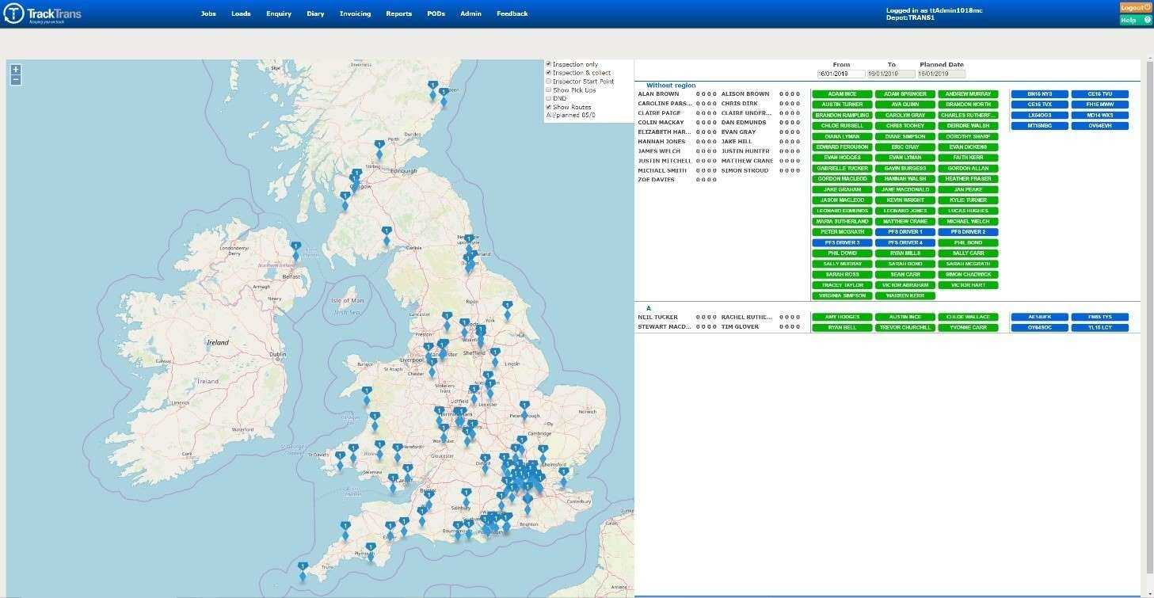This screenshot has height=598, width=1154.
Task: Select vehicle CE16 TVU button
Action: point(1099,94)
